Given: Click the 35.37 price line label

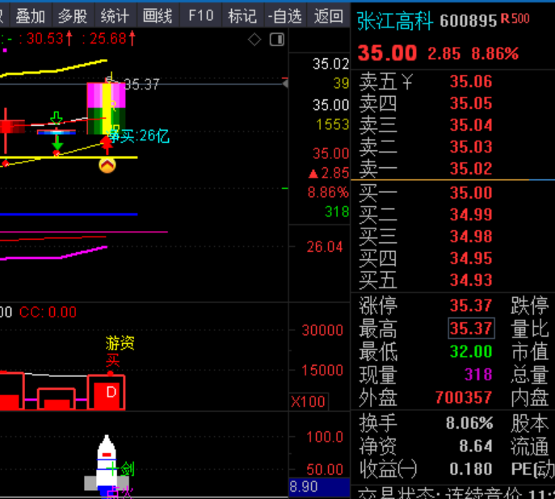Looking at the screenshot, I should coord(141,85).
